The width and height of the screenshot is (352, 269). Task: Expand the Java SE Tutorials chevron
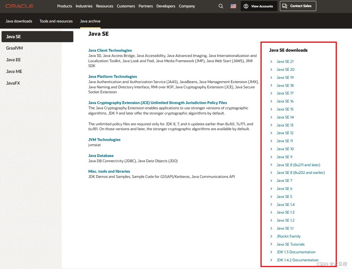click(x=272, y=244)
